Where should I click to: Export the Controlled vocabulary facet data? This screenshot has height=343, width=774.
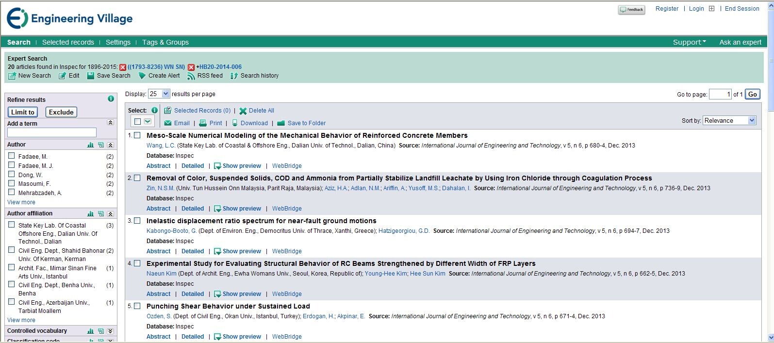coord(100,331)
